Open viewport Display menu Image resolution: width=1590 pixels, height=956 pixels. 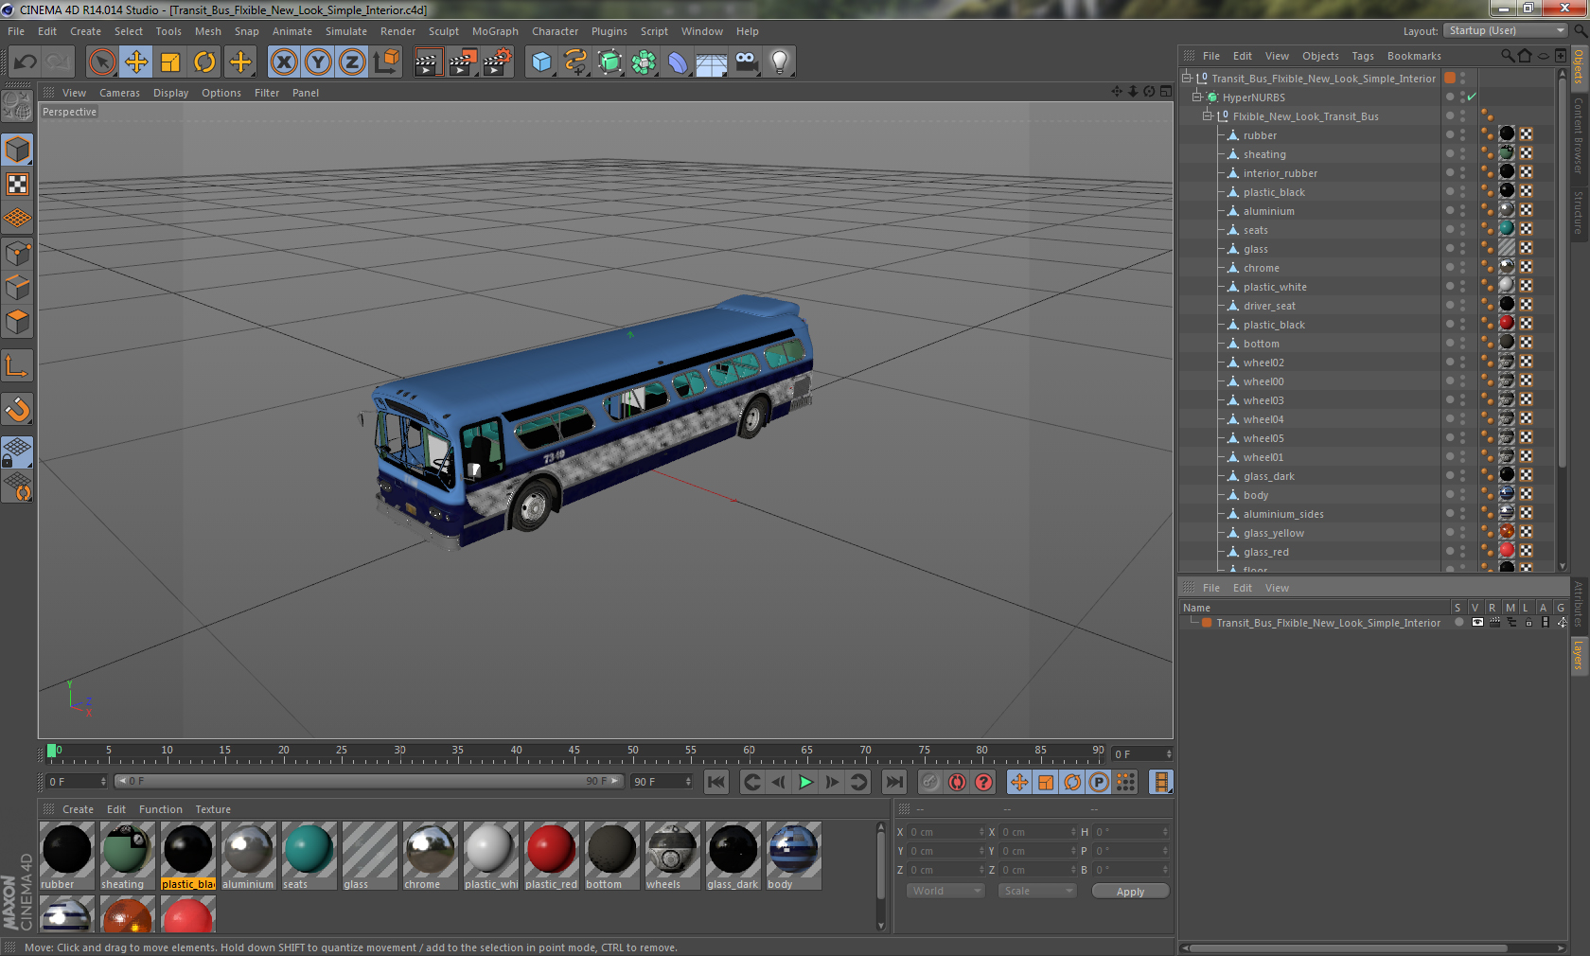point(170,93)
